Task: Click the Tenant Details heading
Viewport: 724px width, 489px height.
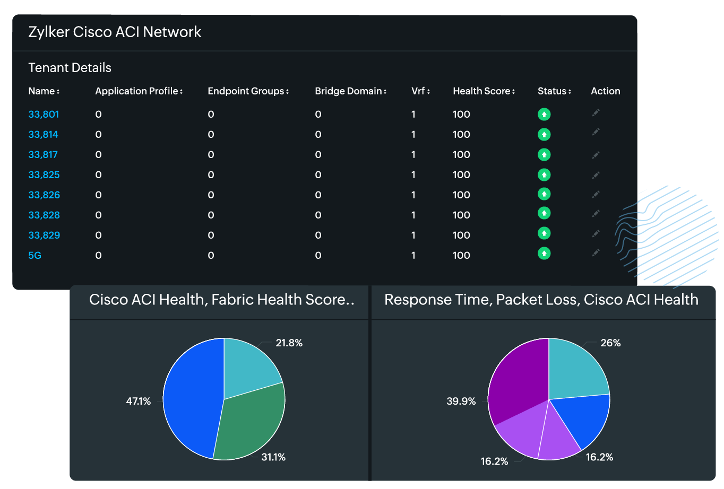Action: pos(70,68)
